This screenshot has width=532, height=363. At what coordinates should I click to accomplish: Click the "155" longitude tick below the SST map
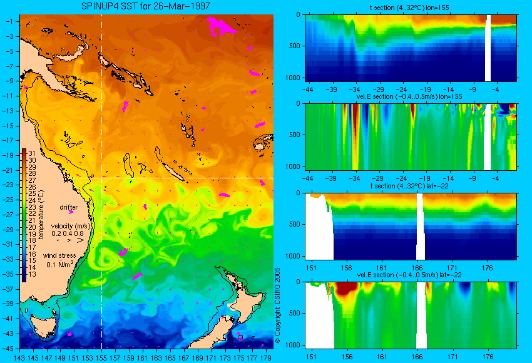click(101, 357)
